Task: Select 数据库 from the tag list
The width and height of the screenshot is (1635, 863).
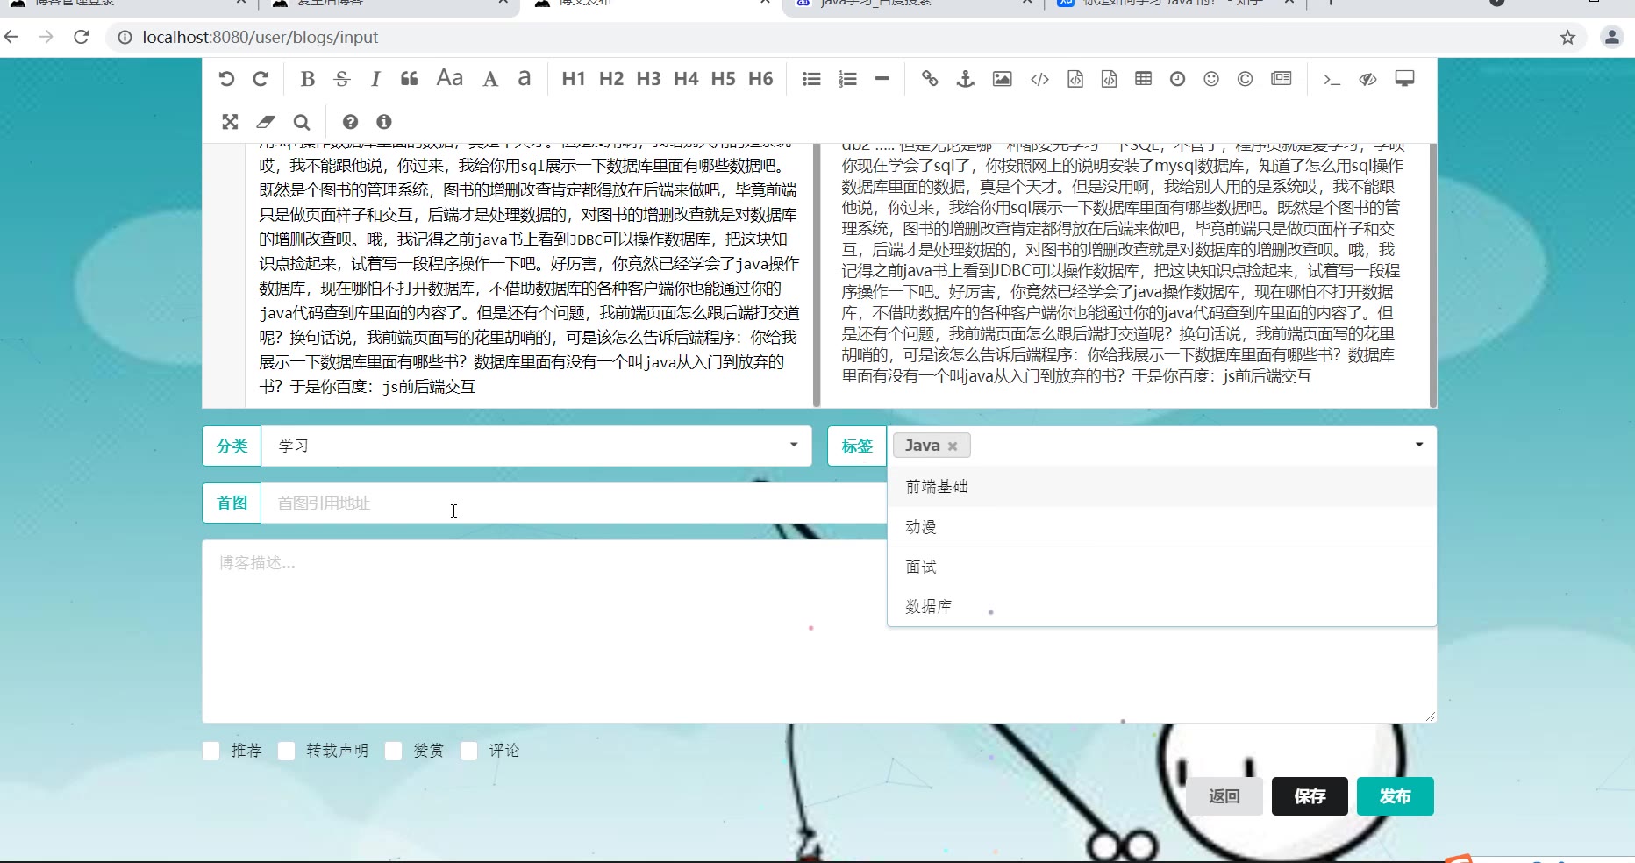Action: (1161, 607)
